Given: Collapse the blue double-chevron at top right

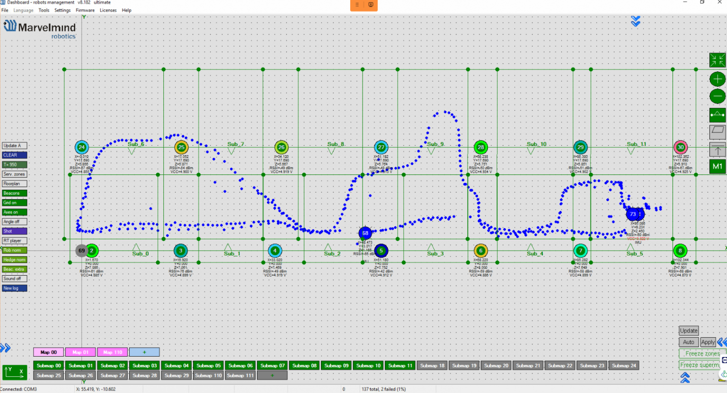Looking at the screenshot, I should (636, 21).
